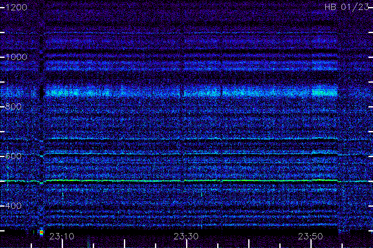This screenshot has height=248, width=373.
Task: Click the 600 frequency axis label
Action: [x=13, y=156]
